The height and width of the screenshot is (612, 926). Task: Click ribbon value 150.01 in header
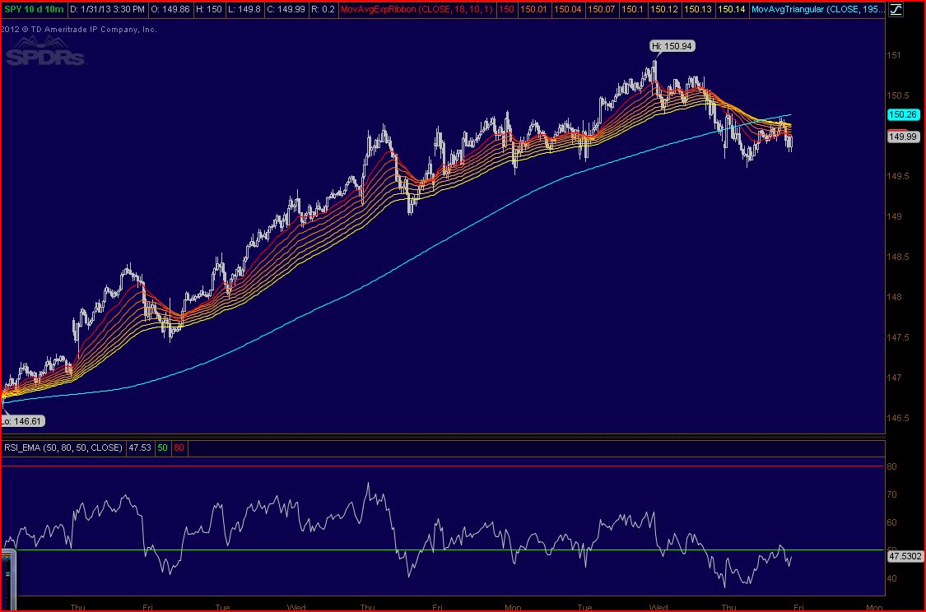click(x=533, y=9)
